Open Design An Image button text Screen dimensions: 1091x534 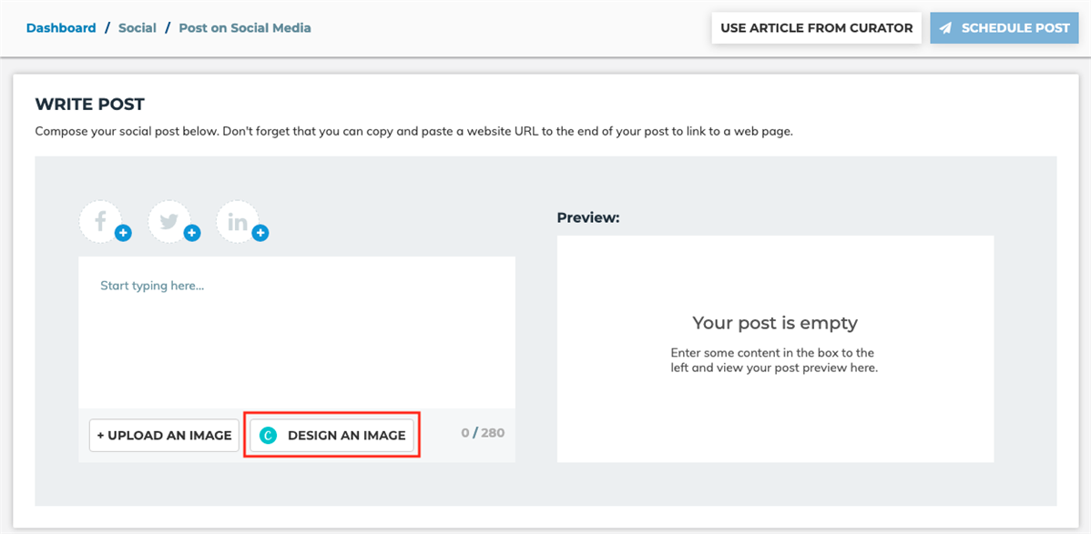[x=346, y=436]
